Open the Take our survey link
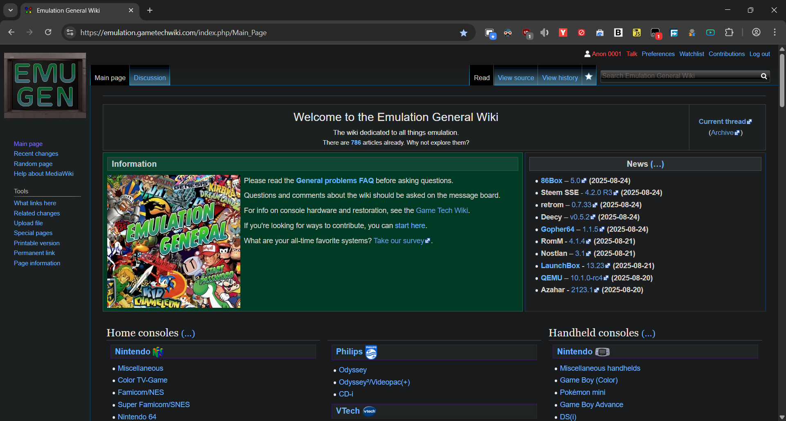This screenshot has width=786, height=421. [x=402, y=241]
